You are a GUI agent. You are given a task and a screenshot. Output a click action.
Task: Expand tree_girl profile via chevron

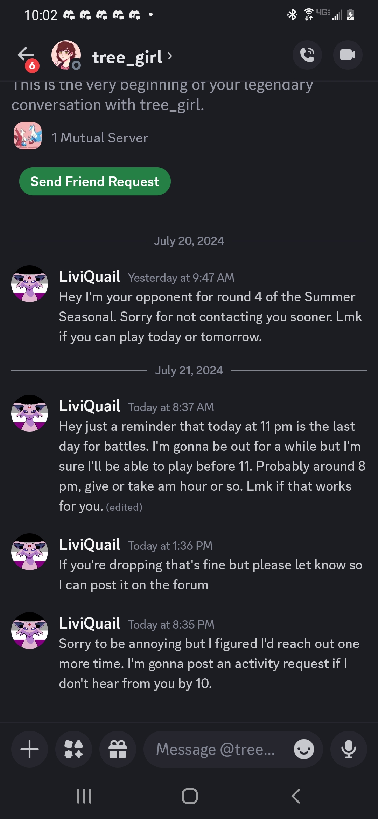coord(170,56)
